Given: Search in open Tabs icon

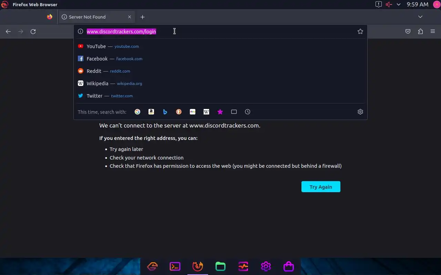Looking at the screenshot, I should (x=234, y=112).
